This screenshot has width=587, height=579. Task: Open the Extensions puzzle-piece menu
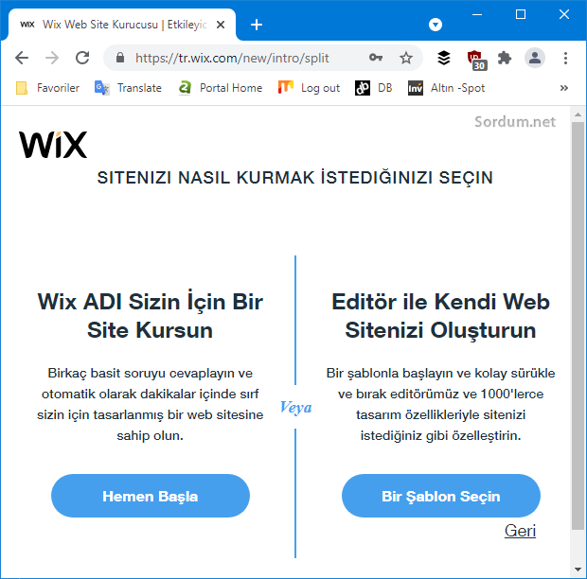(505, 58)
